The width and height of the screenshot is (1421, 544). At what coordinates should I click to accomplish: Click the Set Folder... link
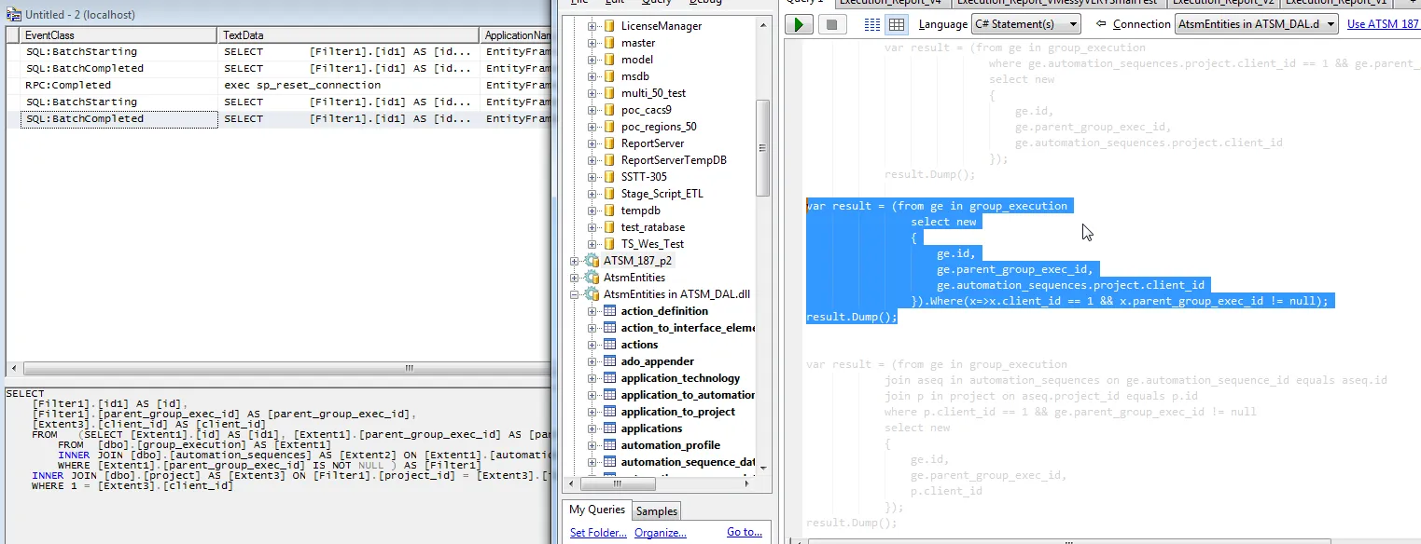point(598,533)
